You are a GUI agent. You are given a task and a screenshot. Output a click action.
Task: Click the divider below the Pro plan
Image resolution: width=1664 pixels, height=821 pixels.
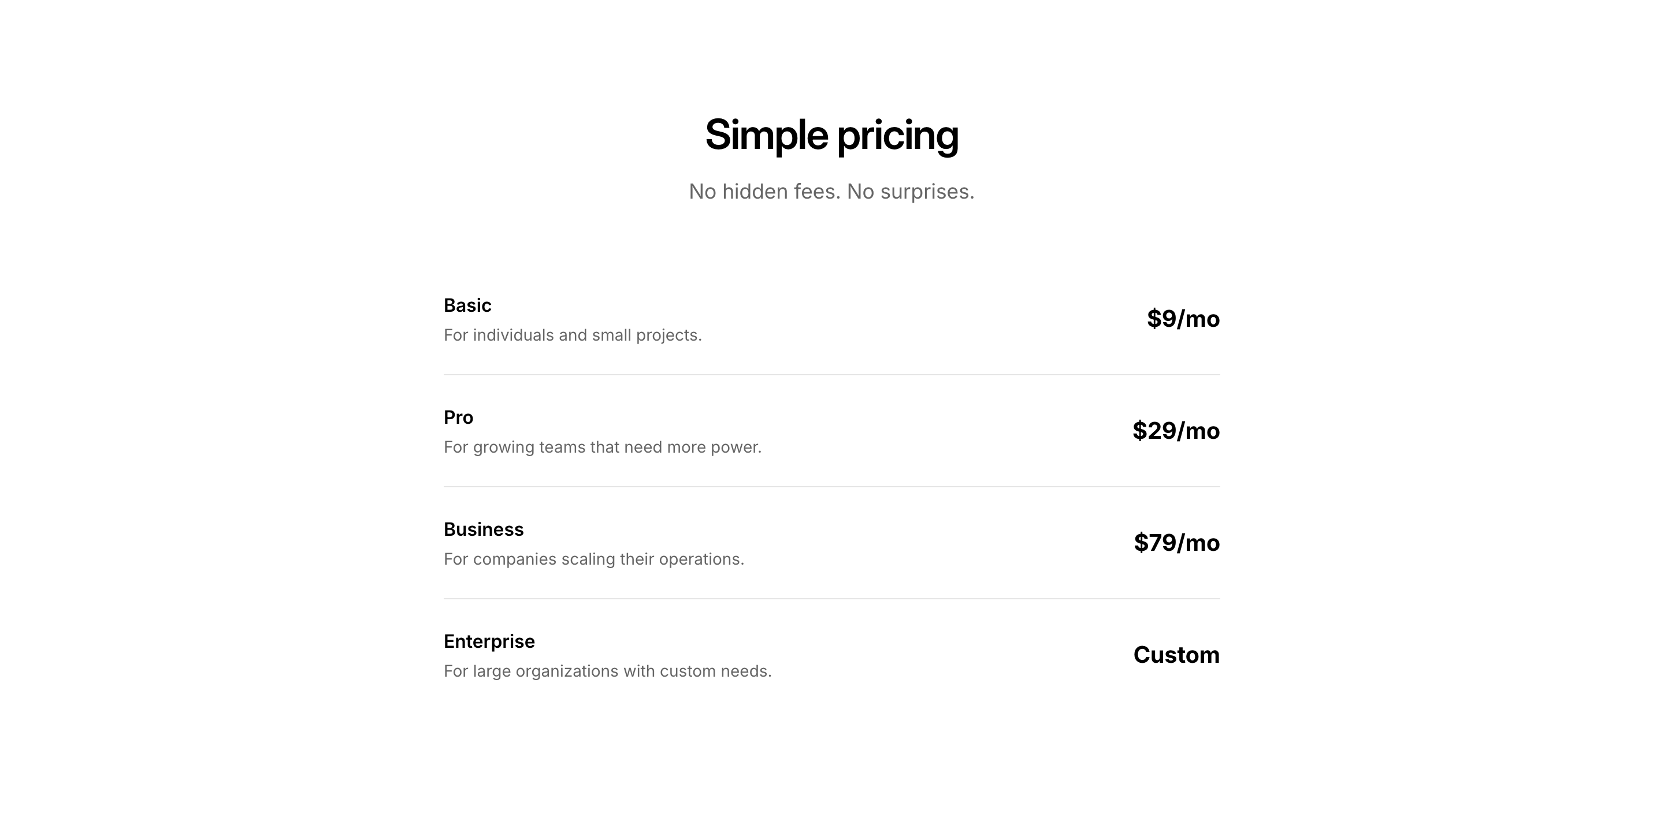pyautogui.click(x=831, y=487)
